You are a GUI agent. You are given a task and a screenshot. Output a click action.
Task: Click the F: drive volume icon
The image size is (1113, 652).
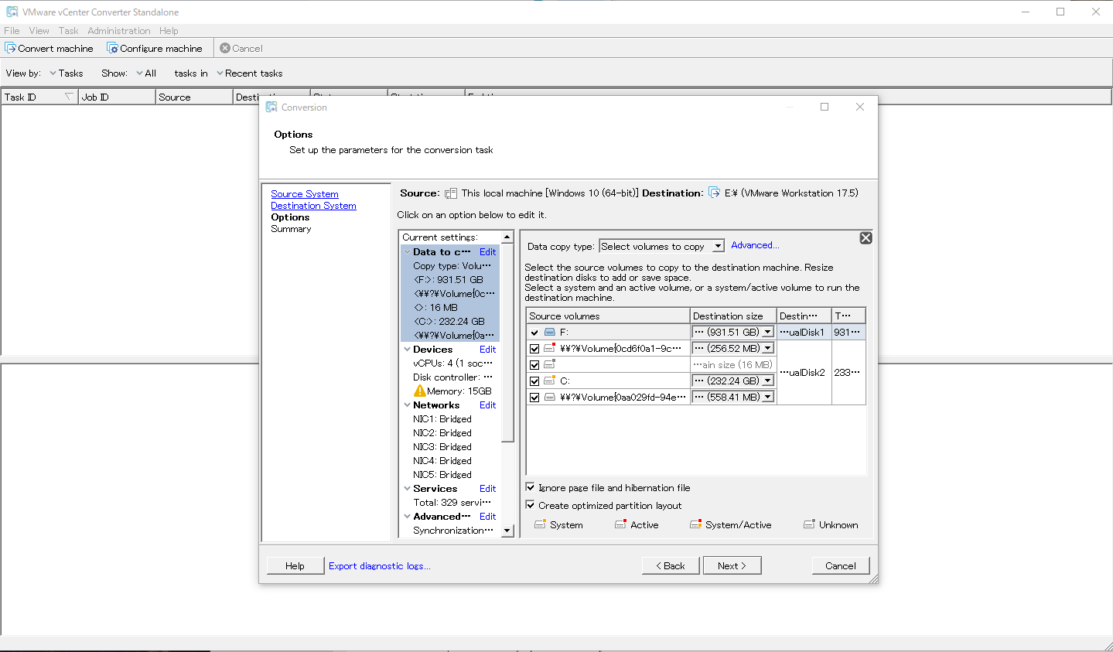click(x=550, y=332)
